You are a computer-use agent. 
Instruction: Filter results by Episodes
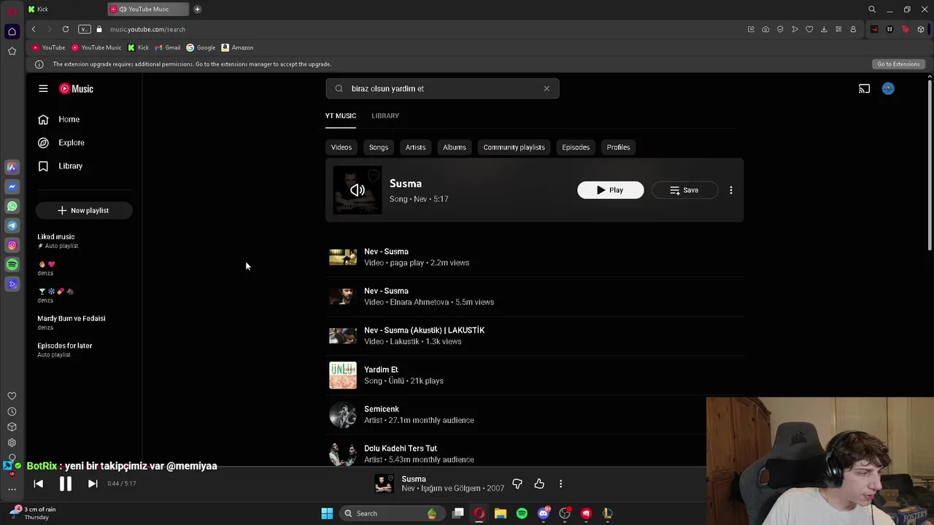pyautogui.click(x=576, y=147)
